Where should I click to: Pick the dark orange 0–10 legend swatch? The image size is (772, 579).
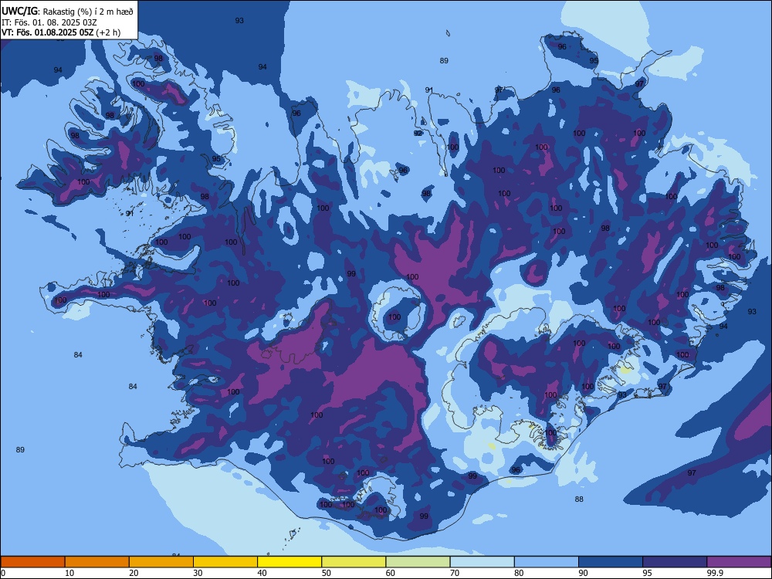tap(32, 562)
